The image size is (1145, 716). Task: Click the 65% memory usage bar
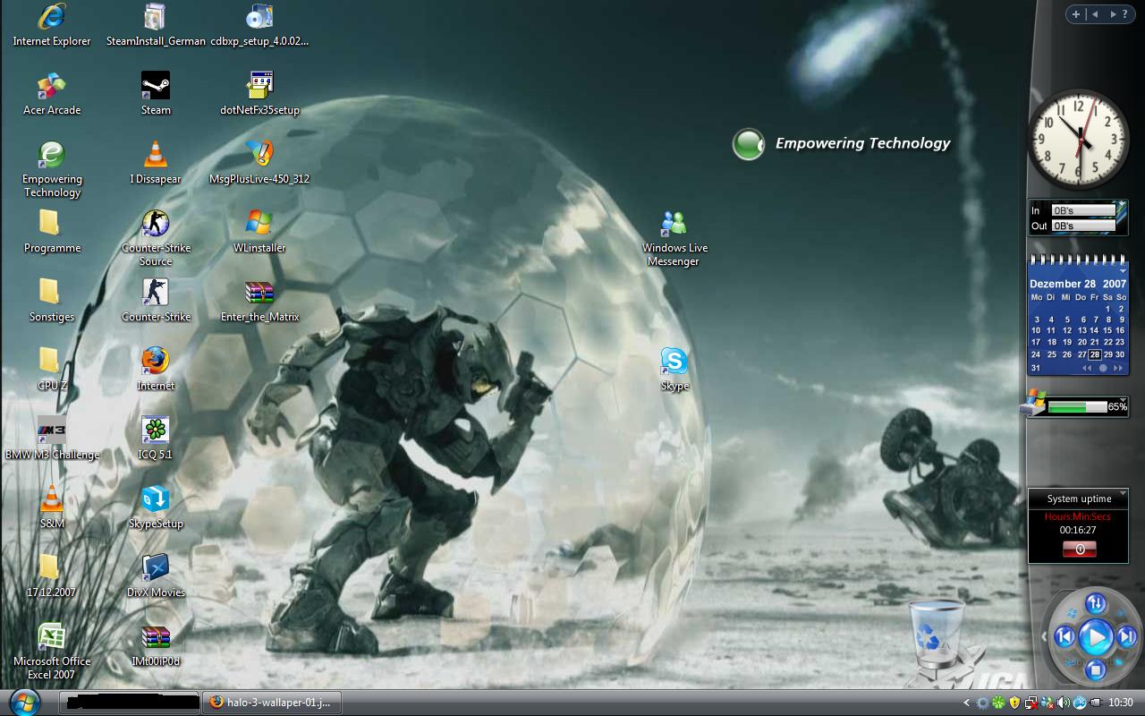coord(1076,406)
